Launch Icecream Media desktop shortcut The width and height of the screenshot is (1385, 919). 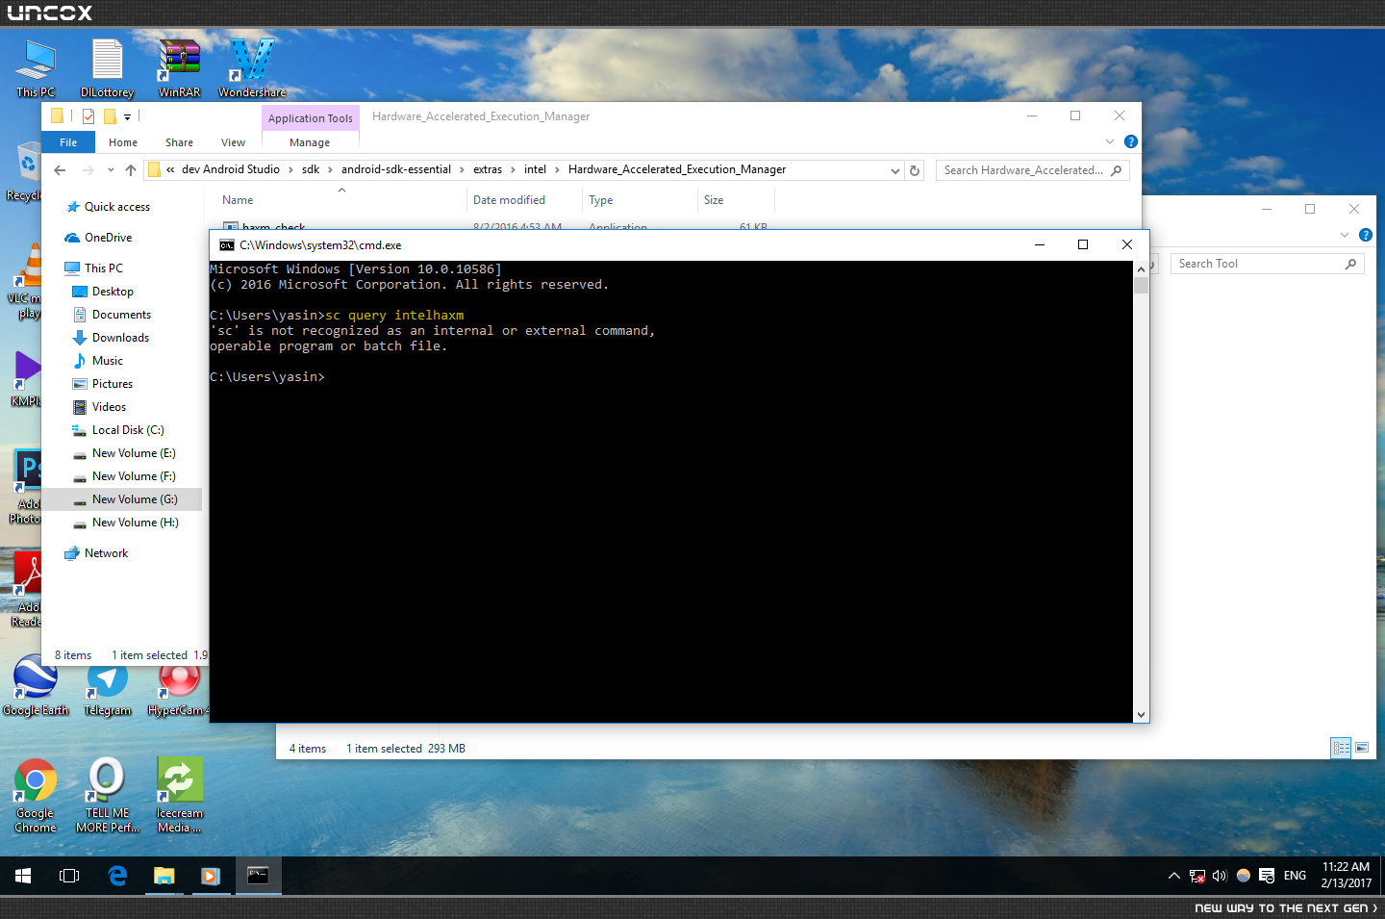(179, 795)
